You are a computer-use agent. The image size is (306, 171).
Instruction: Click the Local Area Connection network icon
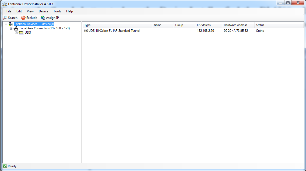(x=16, y=28)
